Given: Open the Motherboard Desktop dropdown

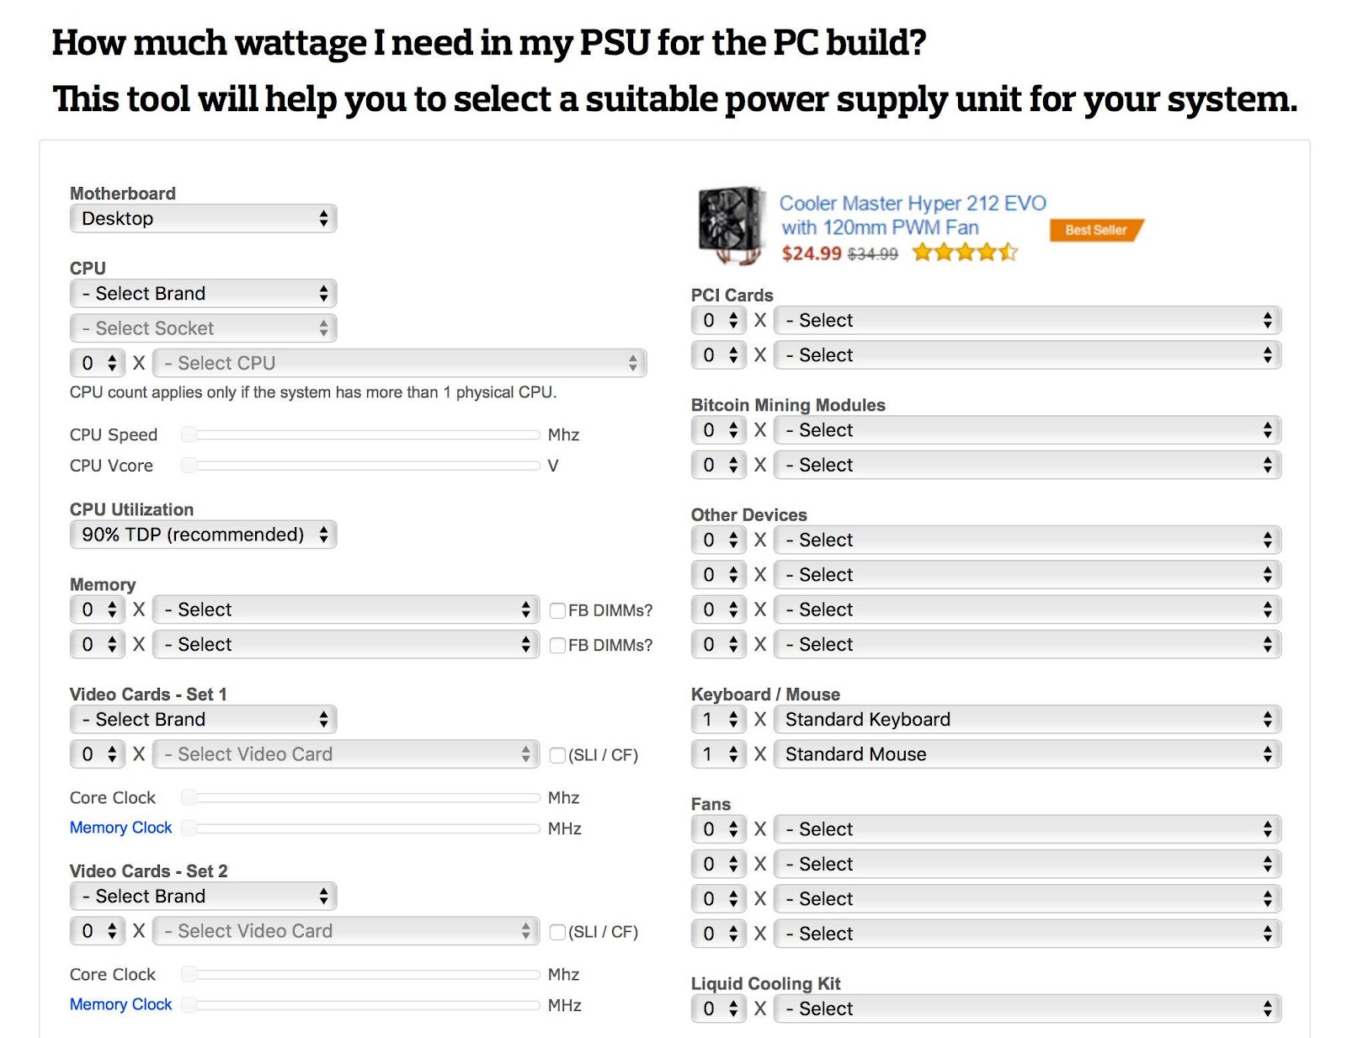Looking at the screenshot, I should click(203, 219).
